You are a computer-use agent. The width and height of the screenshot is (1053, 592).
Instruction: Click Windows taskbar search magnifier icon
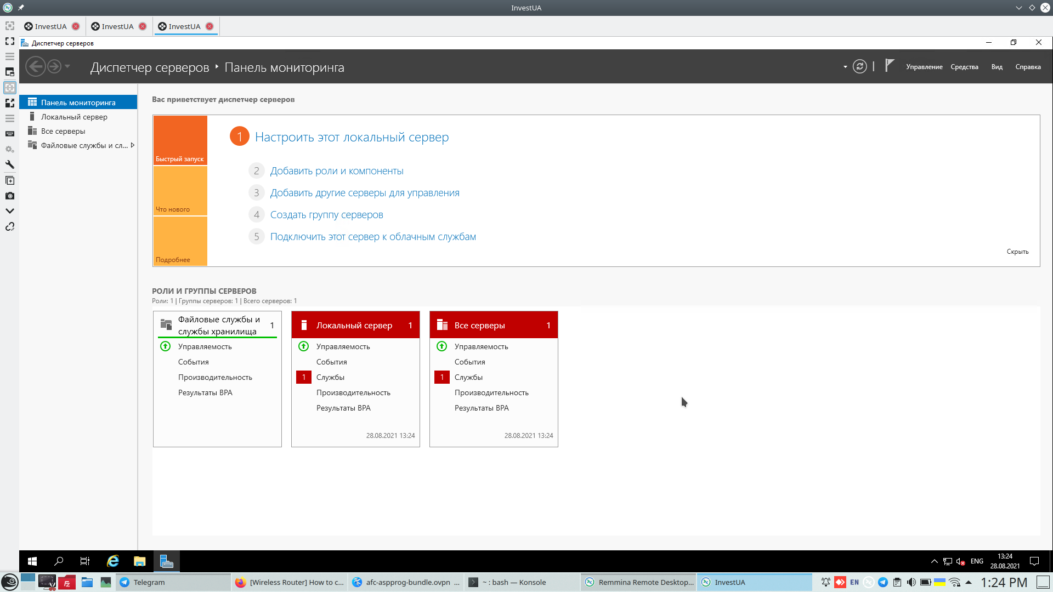[59, 561]
